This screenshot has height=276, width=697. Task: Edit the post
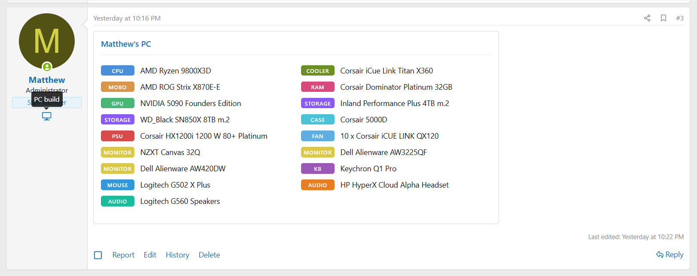150,255
